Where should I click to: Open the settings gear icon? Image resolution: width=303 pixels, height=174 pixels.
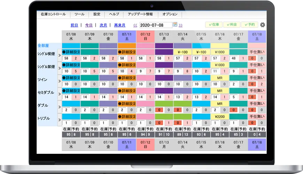click(x=262, y=25)
